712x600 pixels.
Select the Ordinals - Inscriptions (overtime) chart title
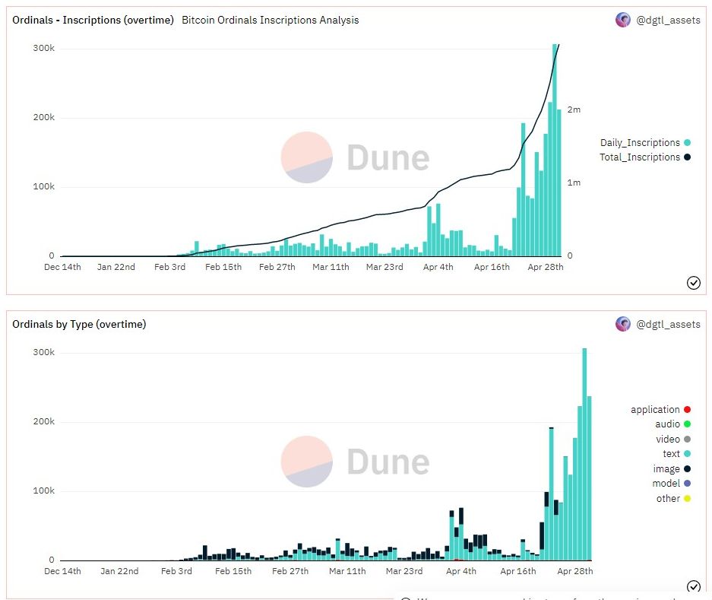click(93, 21)
